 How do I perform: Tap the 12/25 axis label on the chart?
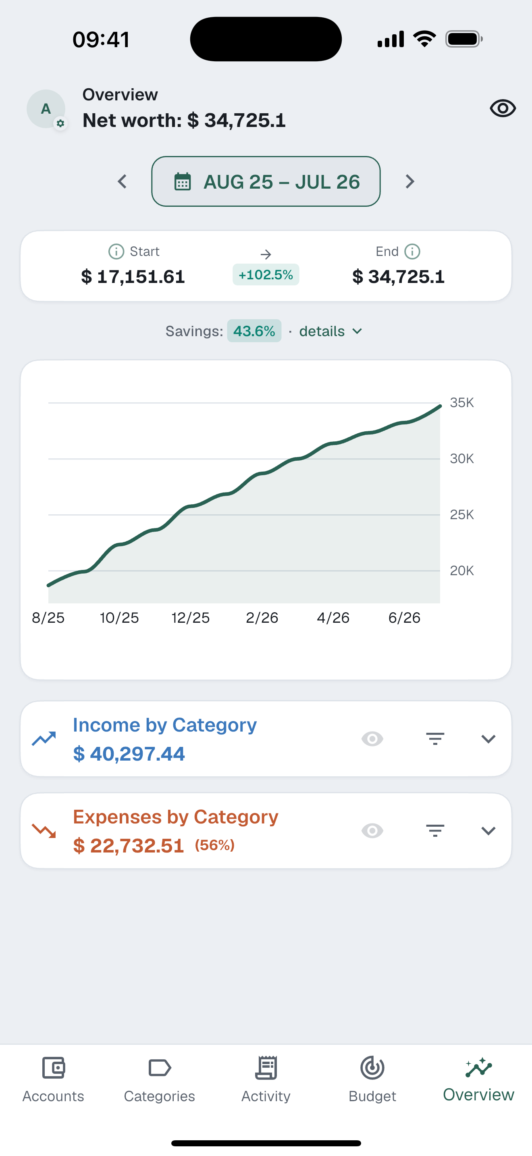point(191,618)
